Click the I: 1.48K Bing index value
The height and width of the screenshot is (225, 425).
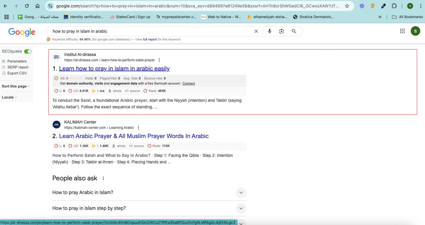coord(104,146)
